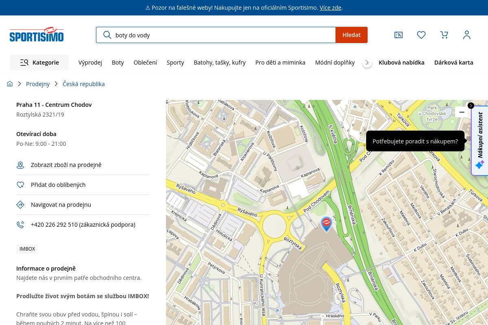Viewport: 488px width, 325px height.
Task: Open the Prodejny breadcrumb link
Action: pos(38,84)
